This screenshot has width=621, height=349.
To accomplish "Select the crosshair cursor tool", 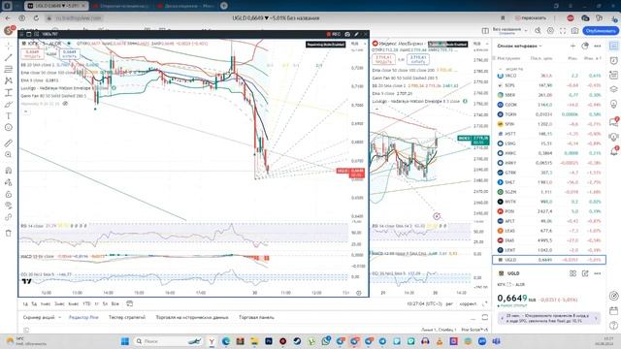I will coord(9,46).
